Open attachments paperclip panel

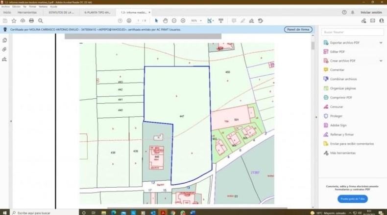(x=4, y=49)
